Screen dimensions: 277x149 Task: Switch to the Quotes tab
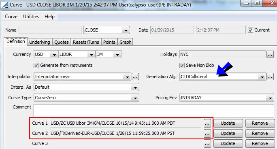[x=61, y=42]
